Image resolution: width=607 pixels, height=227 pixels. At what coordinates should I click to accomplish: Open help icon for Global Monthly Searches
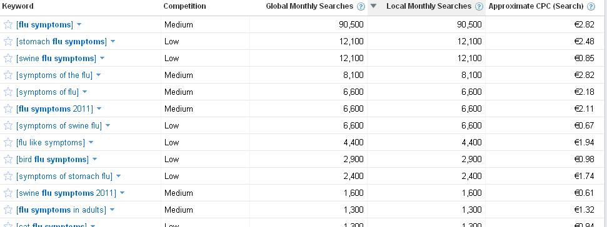pyautogui.click(x=361, y=6)
